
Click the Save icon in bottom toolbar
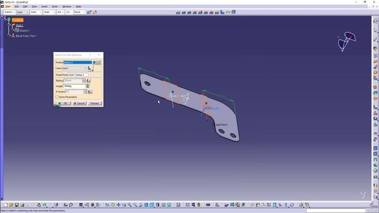[x=17, y=205]
